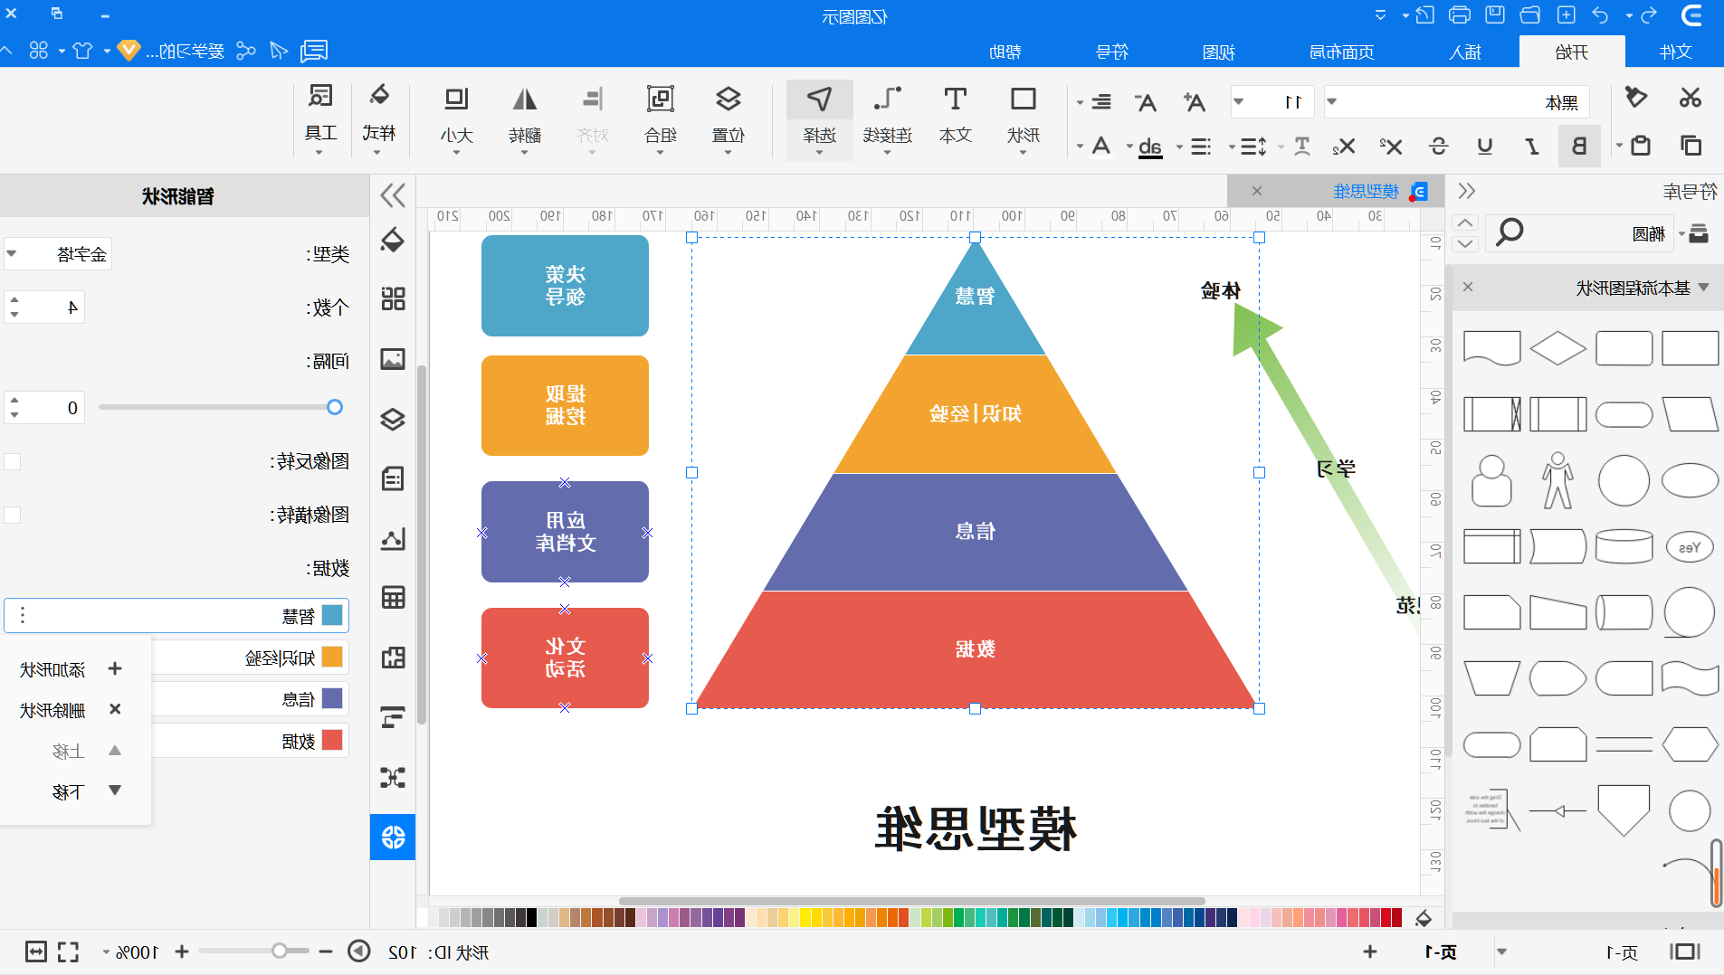This screenshot has height=975, width=1724.
Task: Expand the 位置 position dropdown
Action: point(728,152)
